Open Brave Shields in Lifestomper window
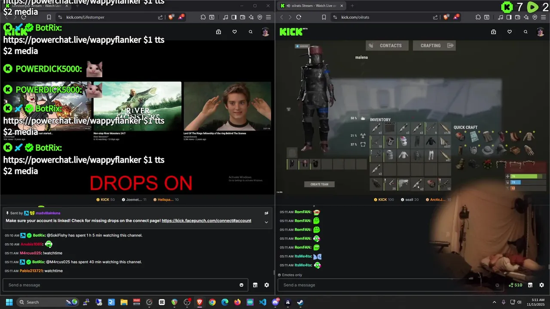Screen dimensions: 550x309 click(171, 17)
